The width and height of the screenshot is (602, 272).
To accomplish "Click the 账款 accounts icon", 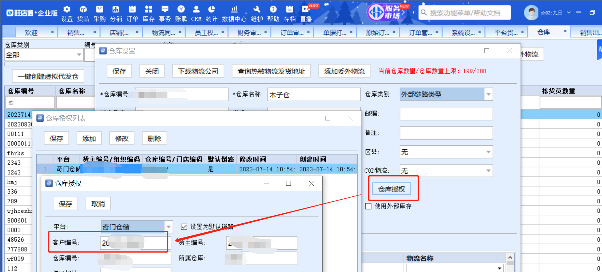I will (x=181, y=13).
